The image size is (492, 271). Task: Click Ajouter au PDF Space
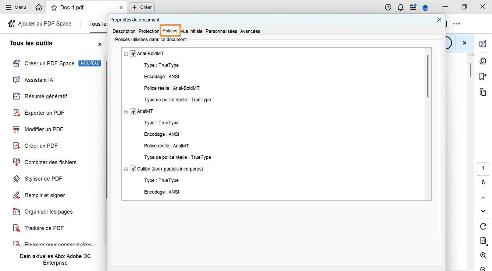tap(40, 23)
